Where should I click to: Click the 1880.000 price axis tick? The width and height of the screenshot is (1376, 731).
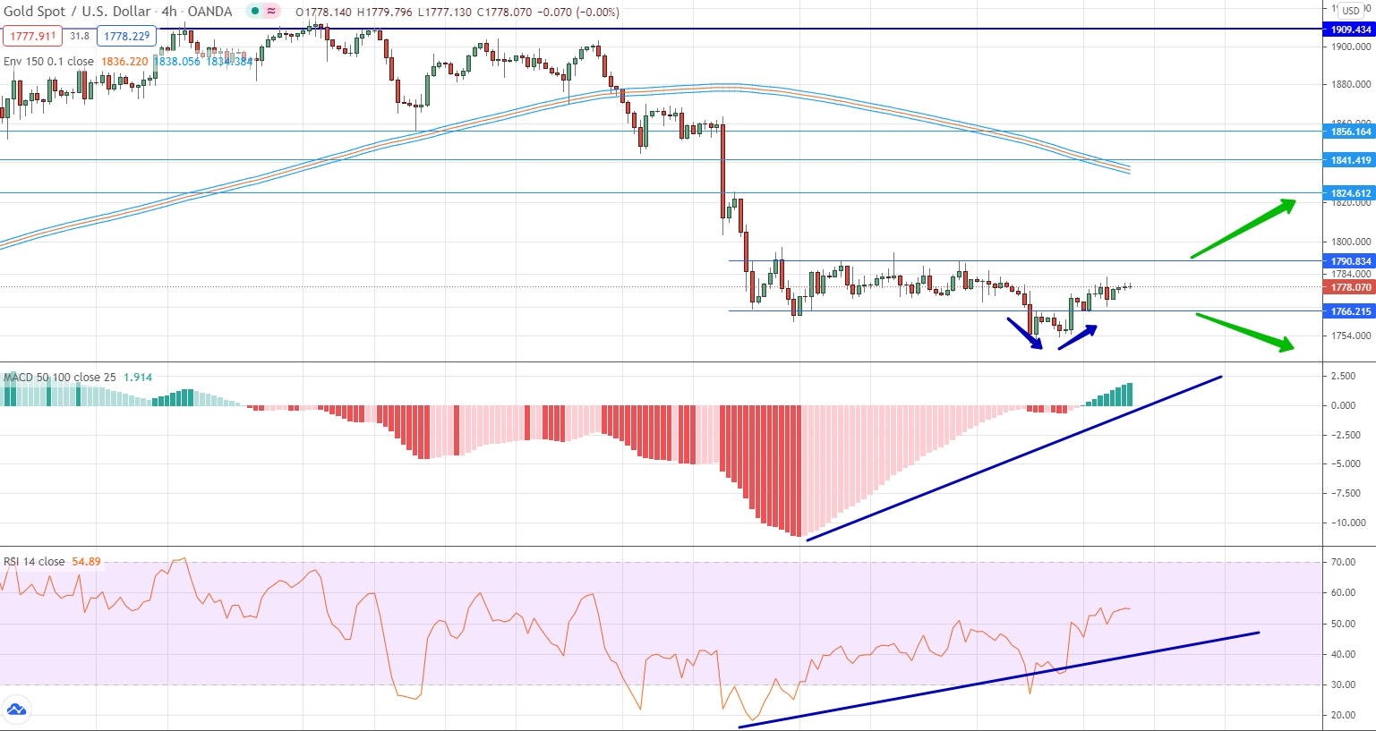[1351, 84]
